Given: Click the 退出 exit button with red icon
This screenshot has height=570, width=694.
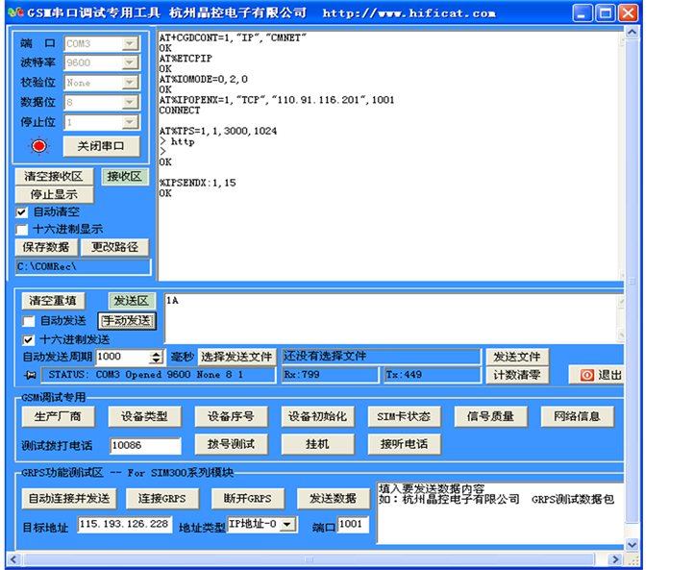Looking at the screenshot, I should coord(597,375).
